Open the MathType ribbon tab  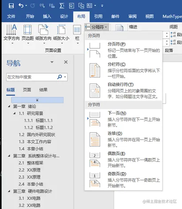point(172,16)
